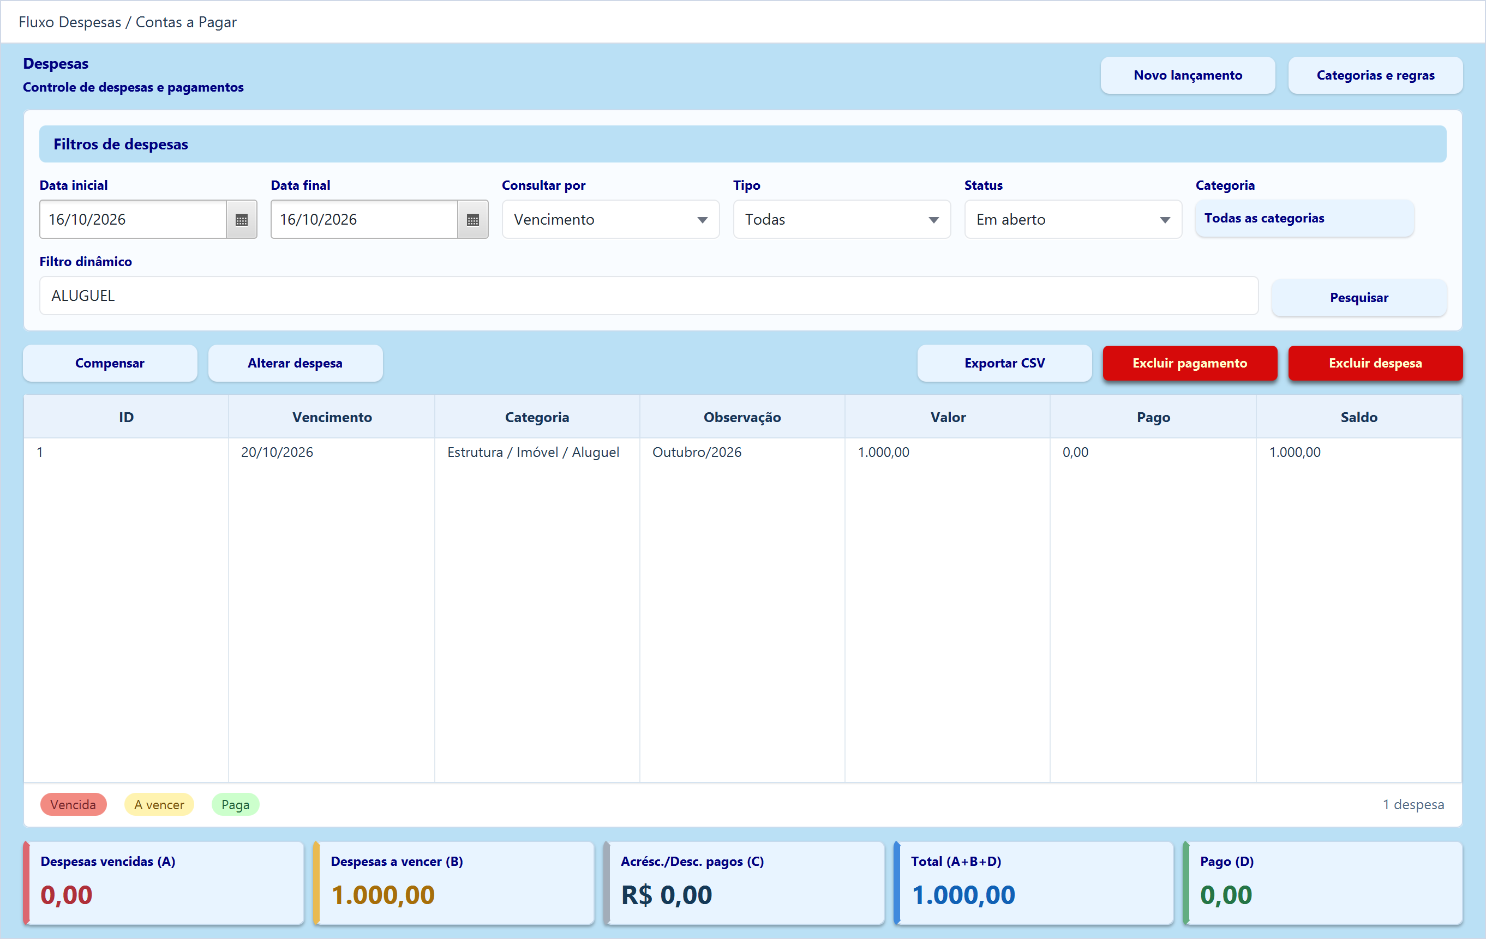
Task: Focus the Filtro dinâmico text box
Action: coord(649,296)
